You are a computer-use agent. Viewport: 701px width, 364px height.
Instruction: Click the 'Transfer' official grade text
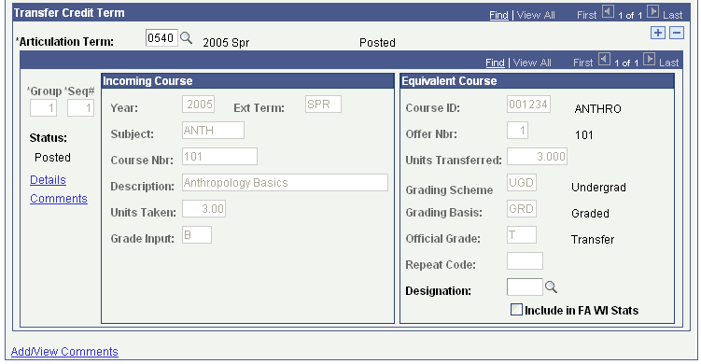(x=593, y=240)
